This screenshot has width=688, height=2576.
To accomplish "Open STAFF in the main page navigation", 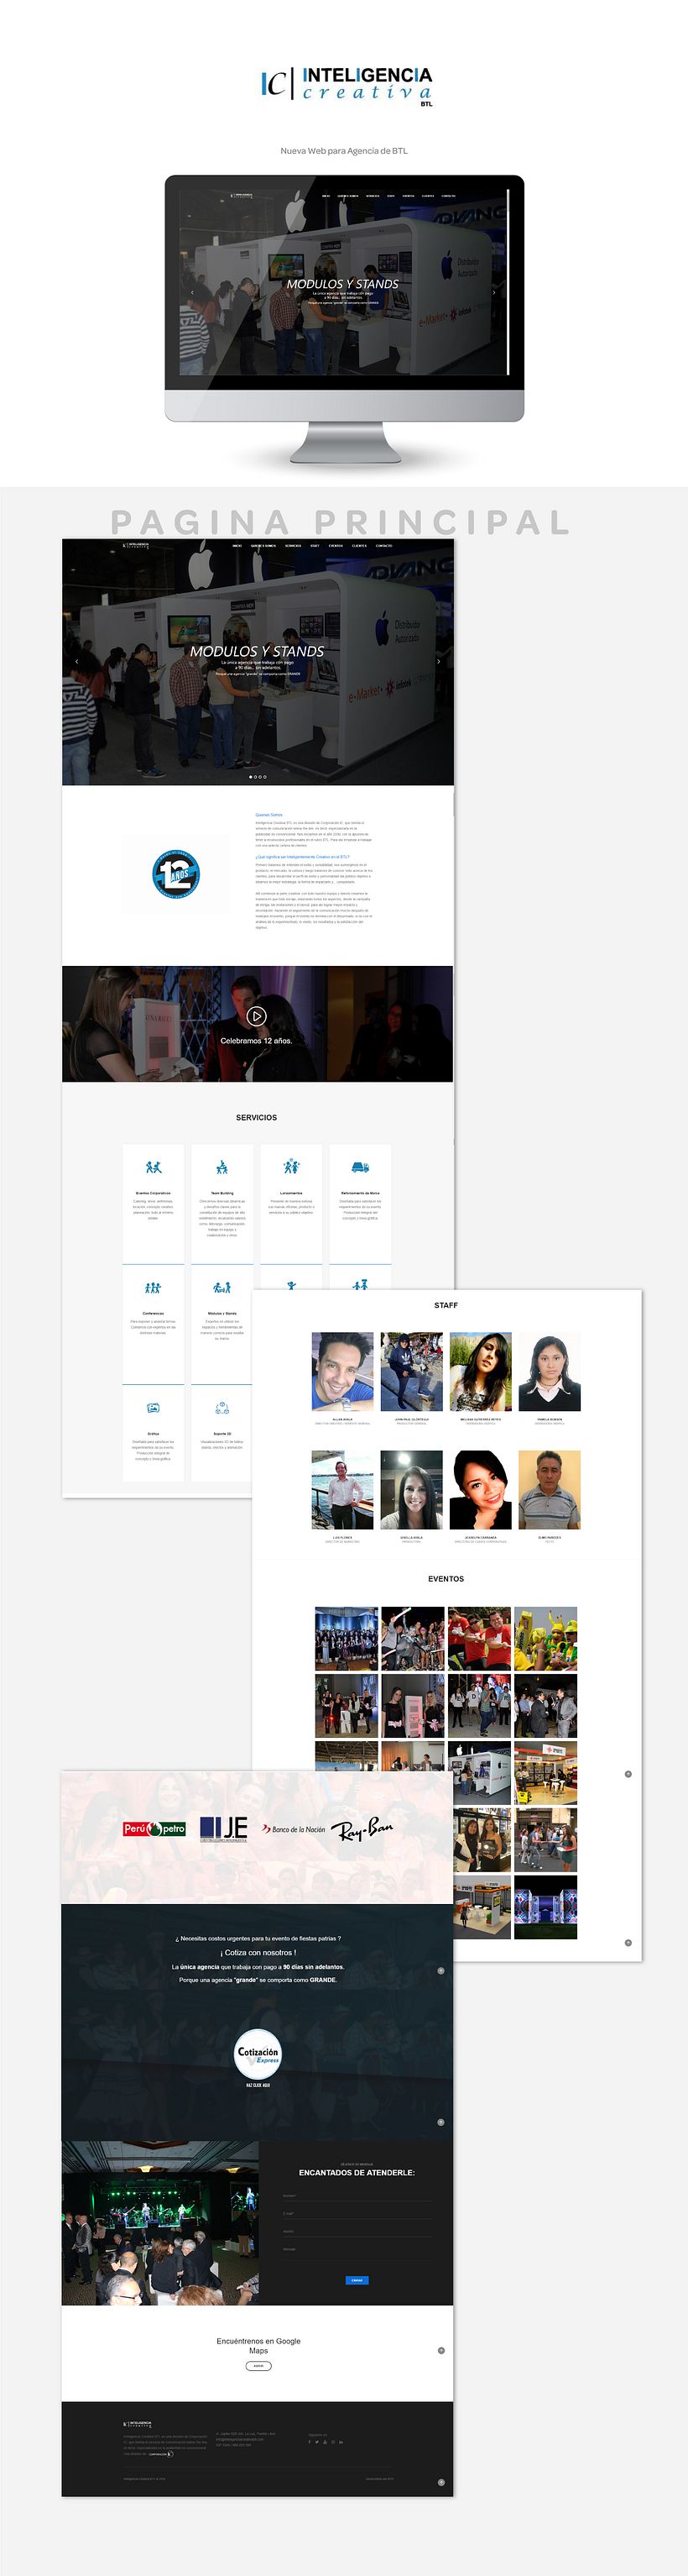I will 315,546.
